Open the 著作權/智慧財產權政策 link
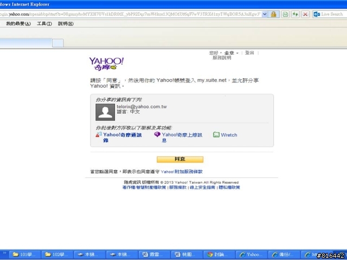The image size is (347, 260). point(144,187)
